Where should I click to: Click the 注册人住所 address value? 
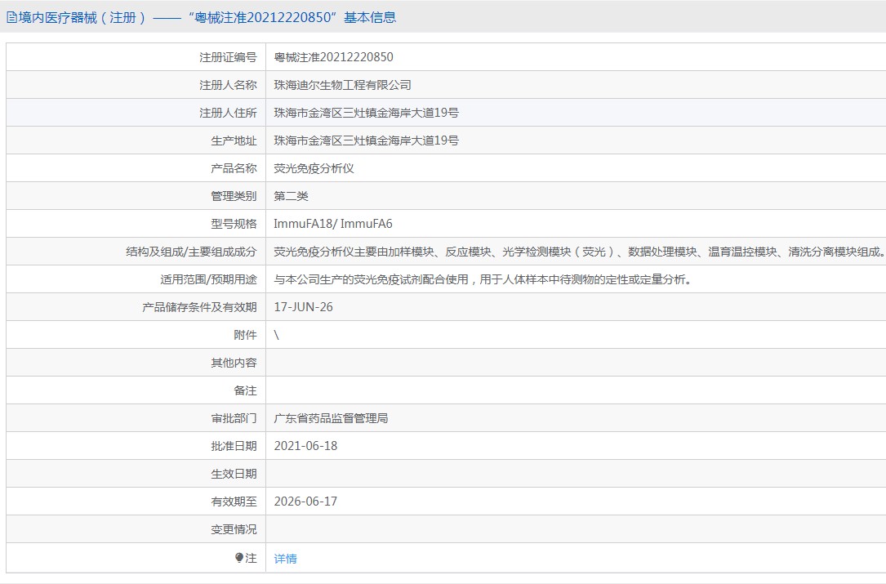366,113
